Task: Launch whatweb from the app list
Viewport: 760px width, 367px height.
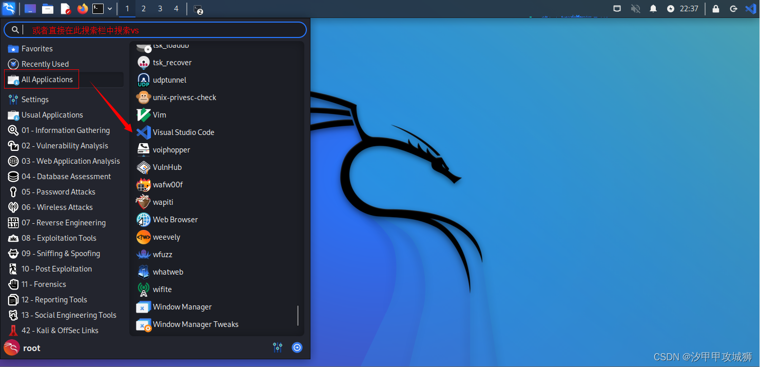Action: (x=215, y=272)
